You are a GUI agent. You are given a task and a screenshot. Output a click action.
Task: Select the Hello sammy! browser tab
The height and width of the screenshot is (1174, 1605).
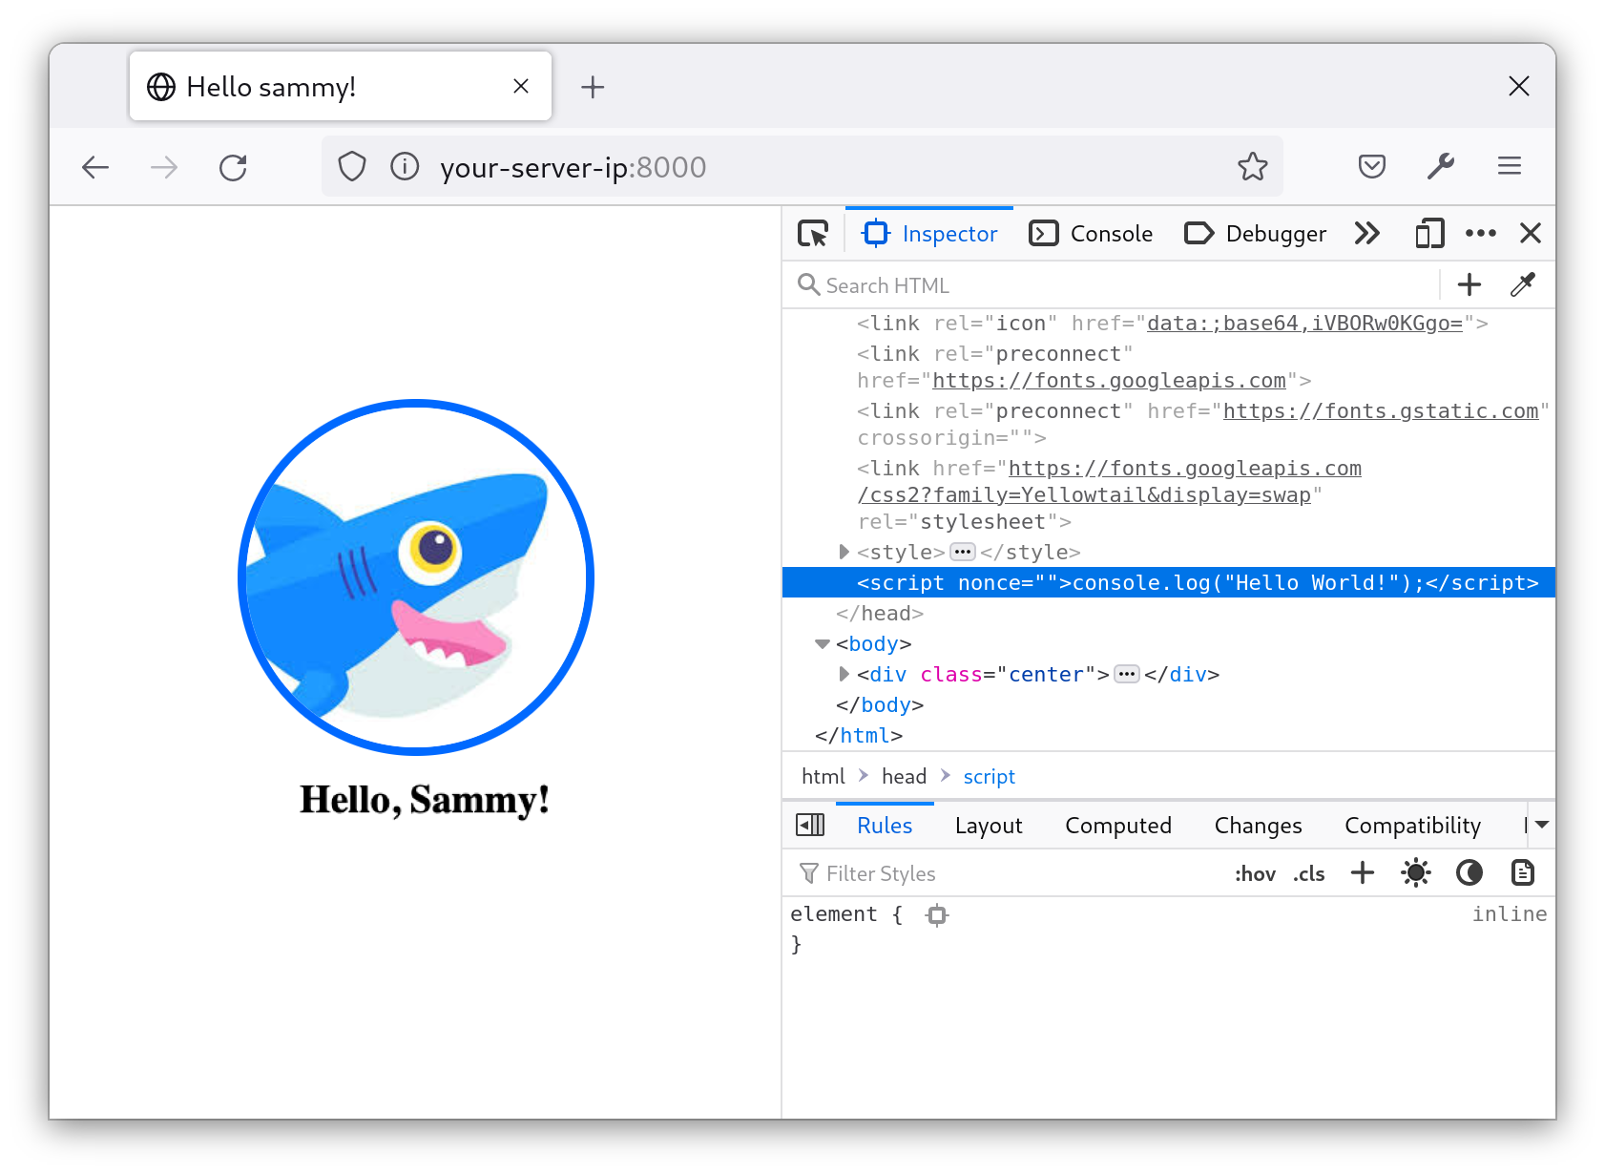click(341, 86)
